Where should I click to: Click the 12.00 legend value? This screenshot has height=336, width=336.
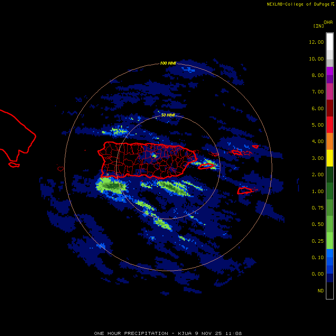click(316, 42)
